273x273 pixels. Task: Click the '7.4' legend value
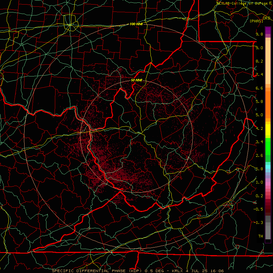pos(259,75)
